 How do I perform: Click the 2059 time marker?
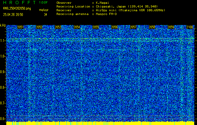coord(171,27)
